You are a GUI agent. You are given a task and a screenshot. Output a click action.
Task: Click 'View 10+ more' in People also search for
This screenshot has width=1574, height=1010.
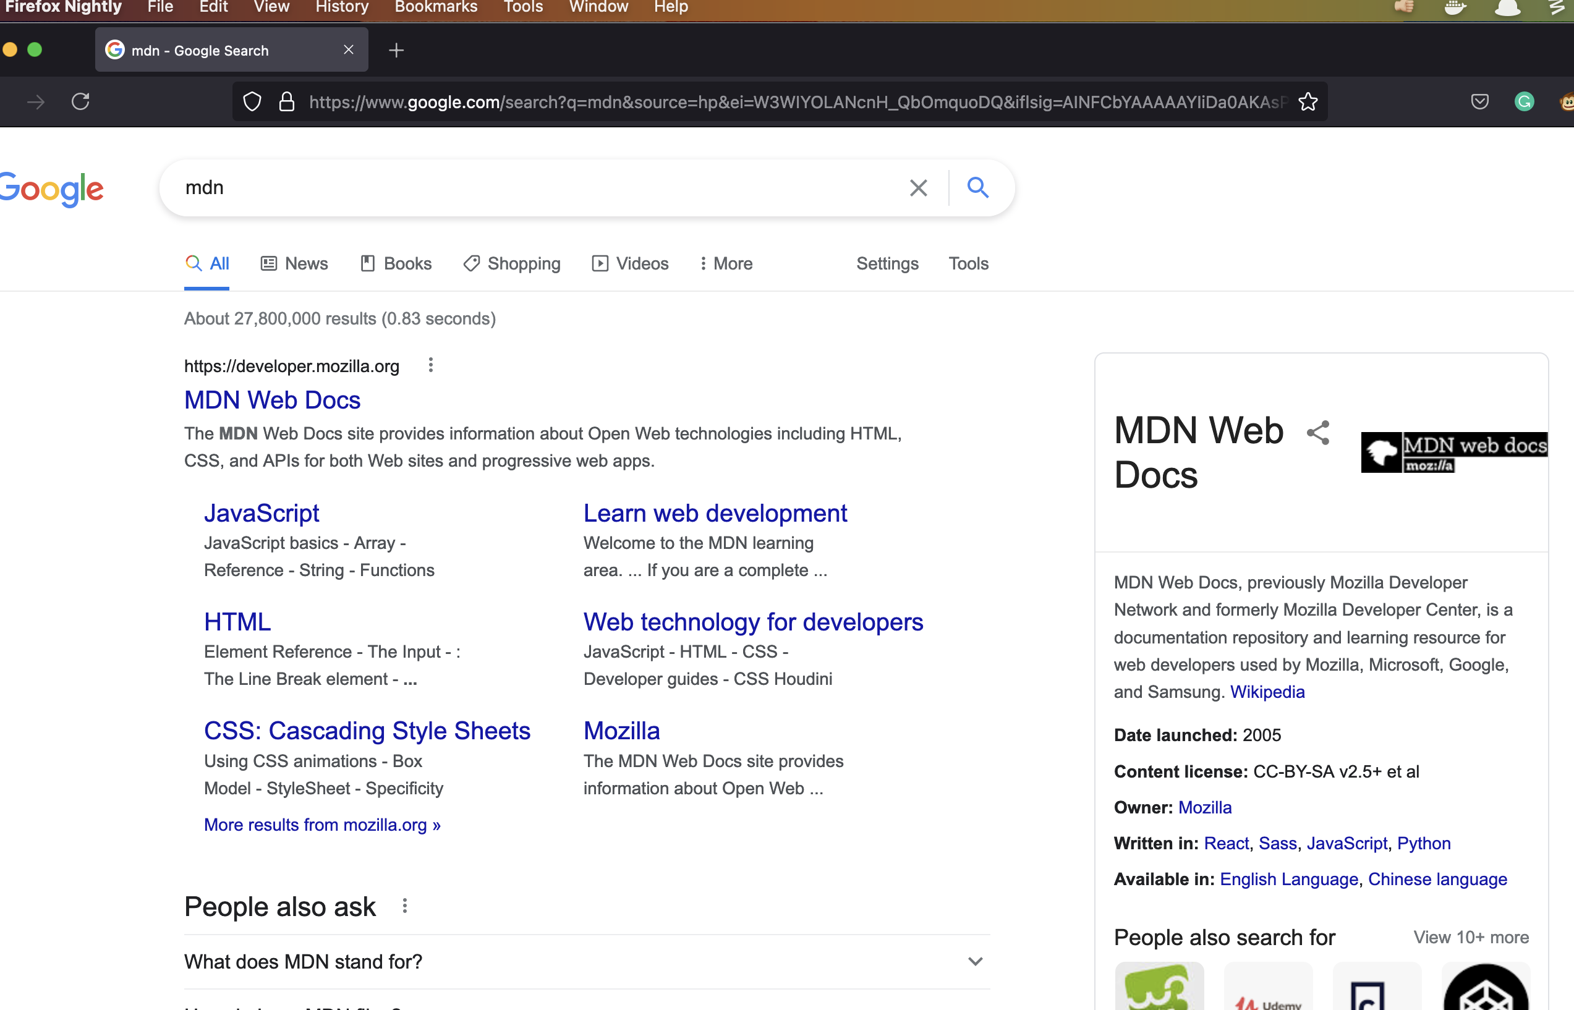pyautogui.click(x=1470, y=936)
